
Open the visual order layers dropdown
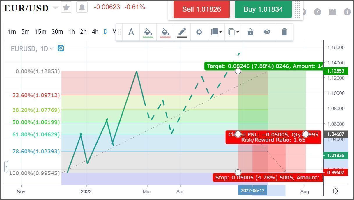[x=216, y=32]
